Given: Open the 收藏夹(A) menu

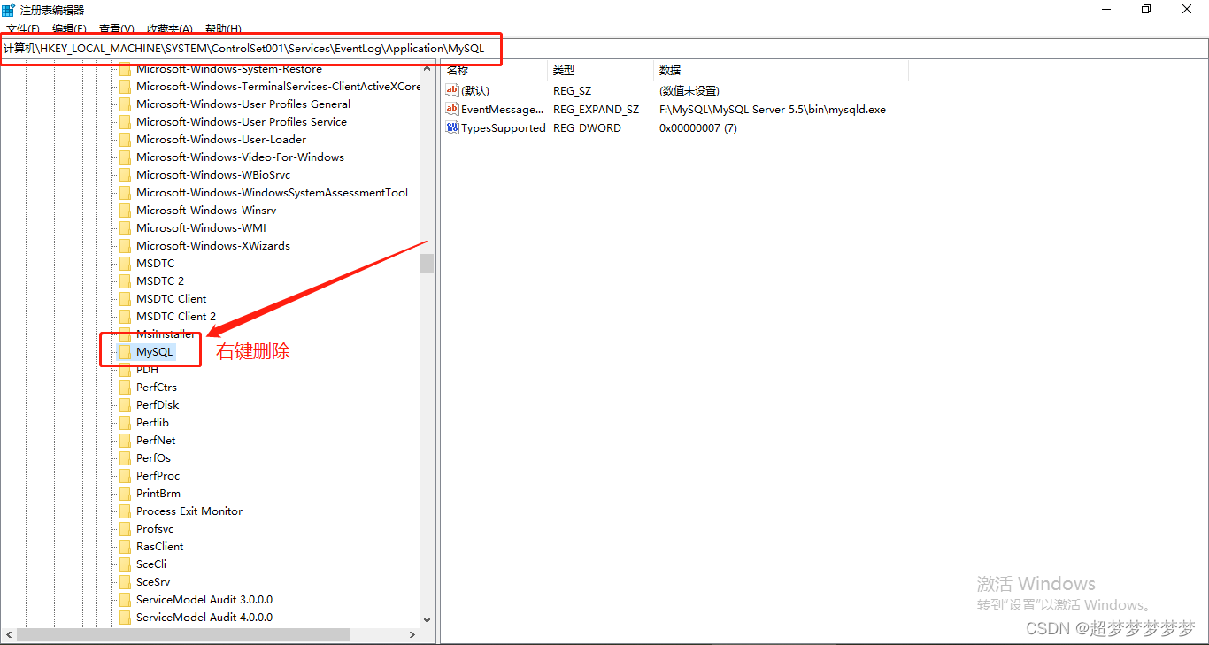Looking at the screenshot, I should (x=169, y=29).
